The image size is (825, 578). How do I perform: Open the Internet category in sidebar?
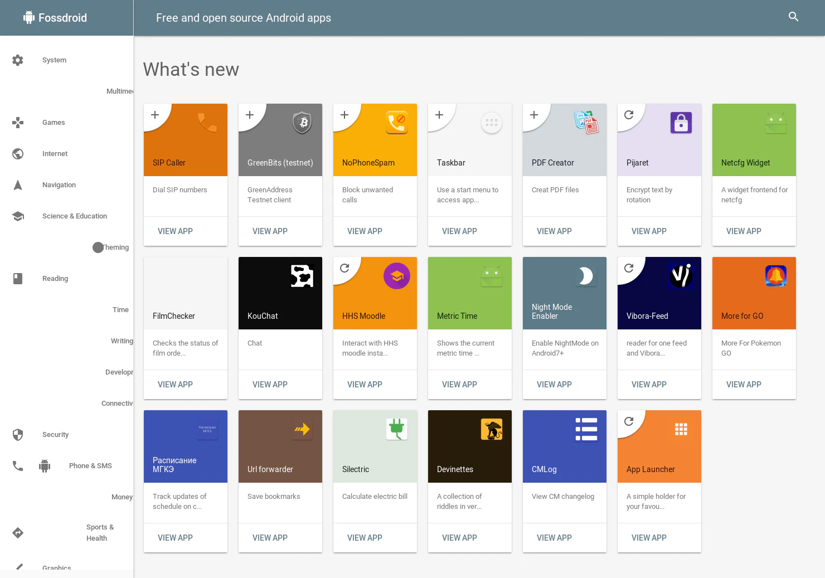(x=55, y=154)
